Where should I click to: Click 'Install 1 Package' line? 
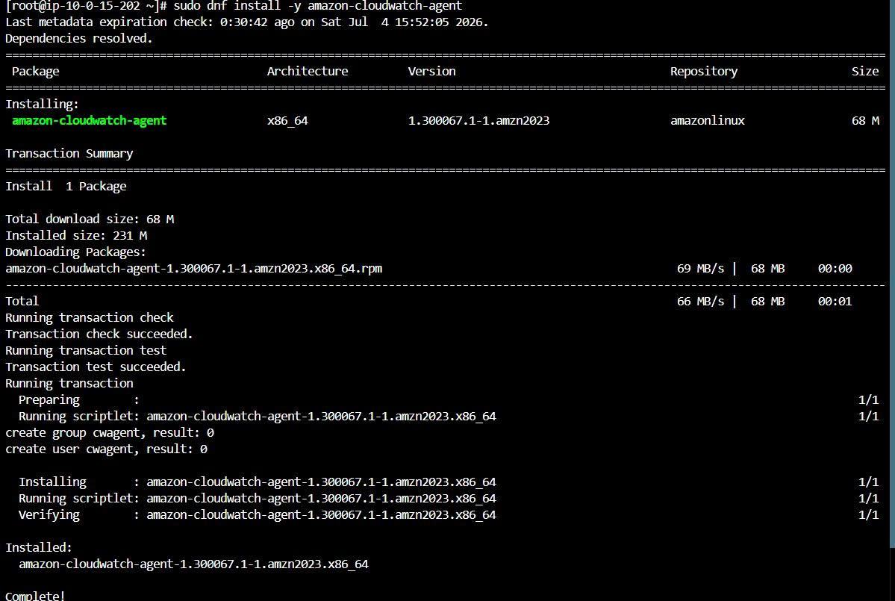click(x=66, y=187)
